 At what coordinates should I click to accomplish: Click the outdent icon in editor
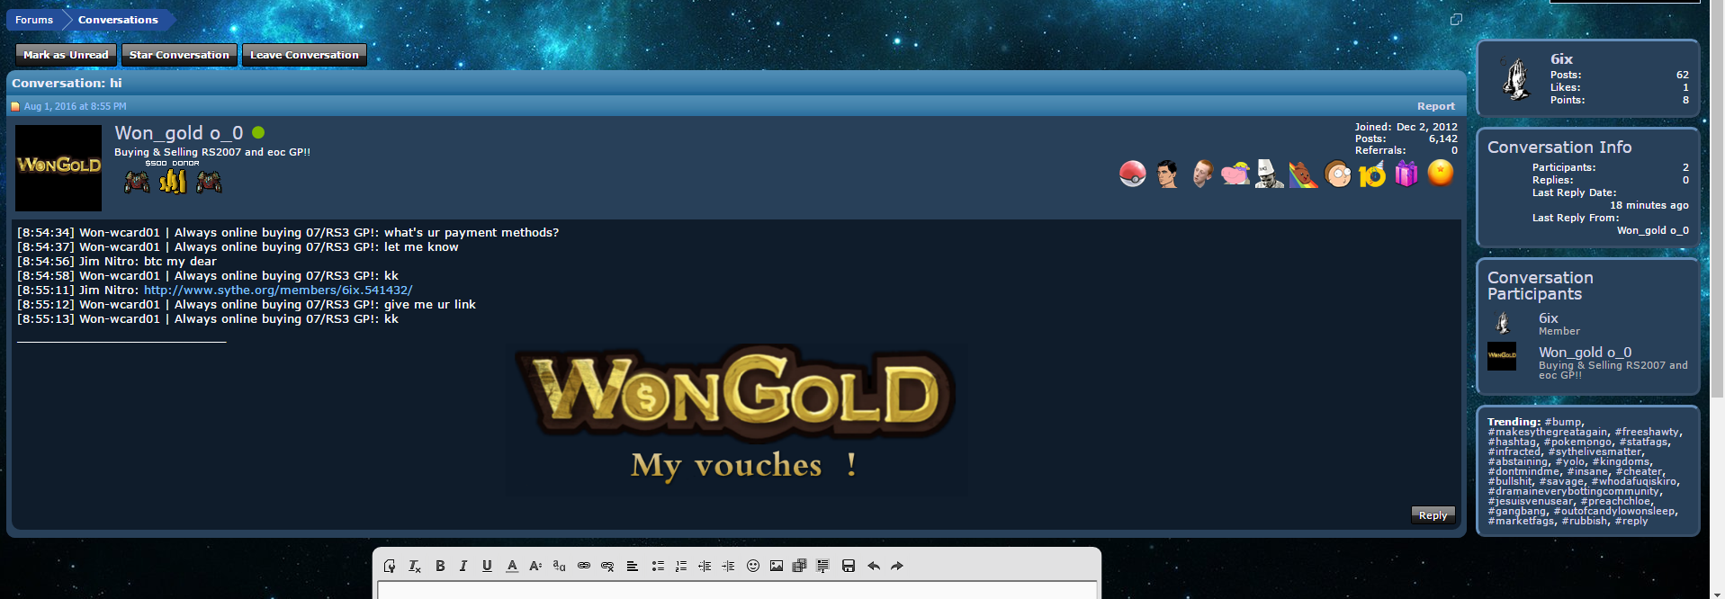(705, 566)
